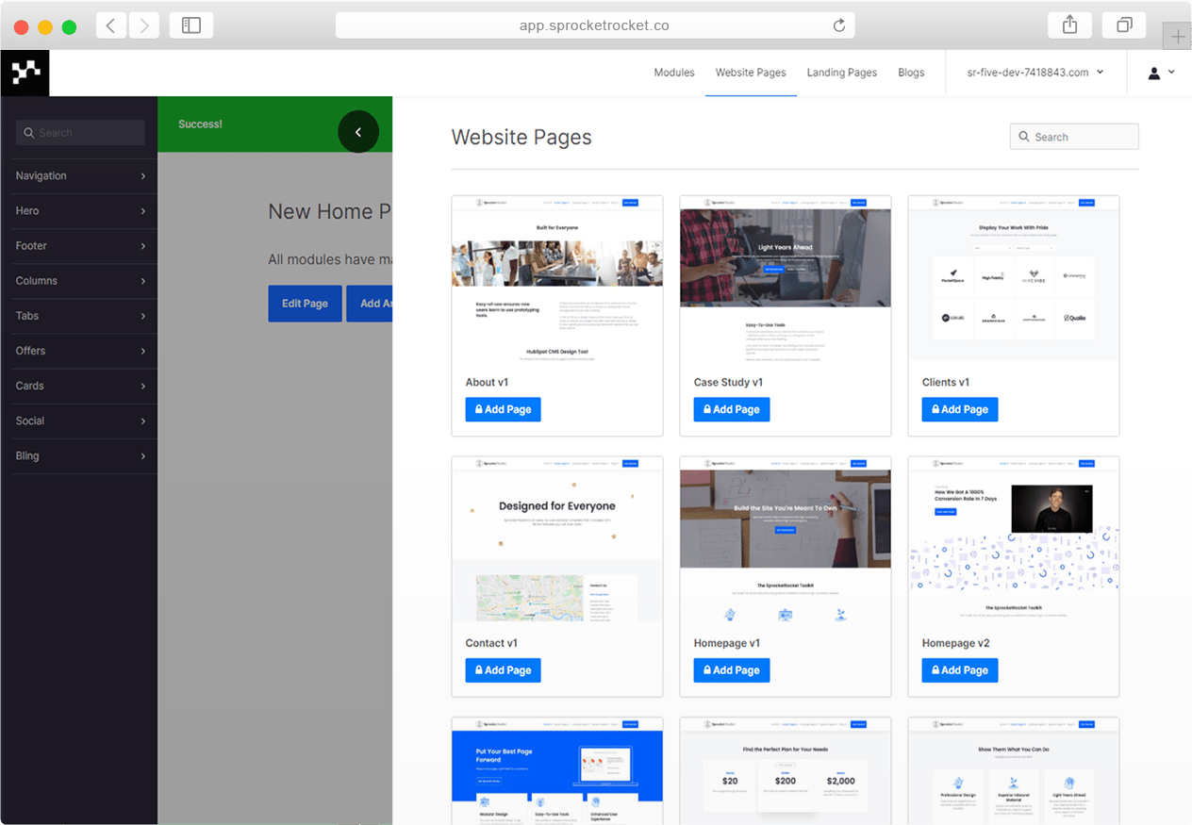Viewport: 1192px width, 825px height.
Task: Reload the page via the refresh icon
Action: pyautogui.click(x=839, y=25)
